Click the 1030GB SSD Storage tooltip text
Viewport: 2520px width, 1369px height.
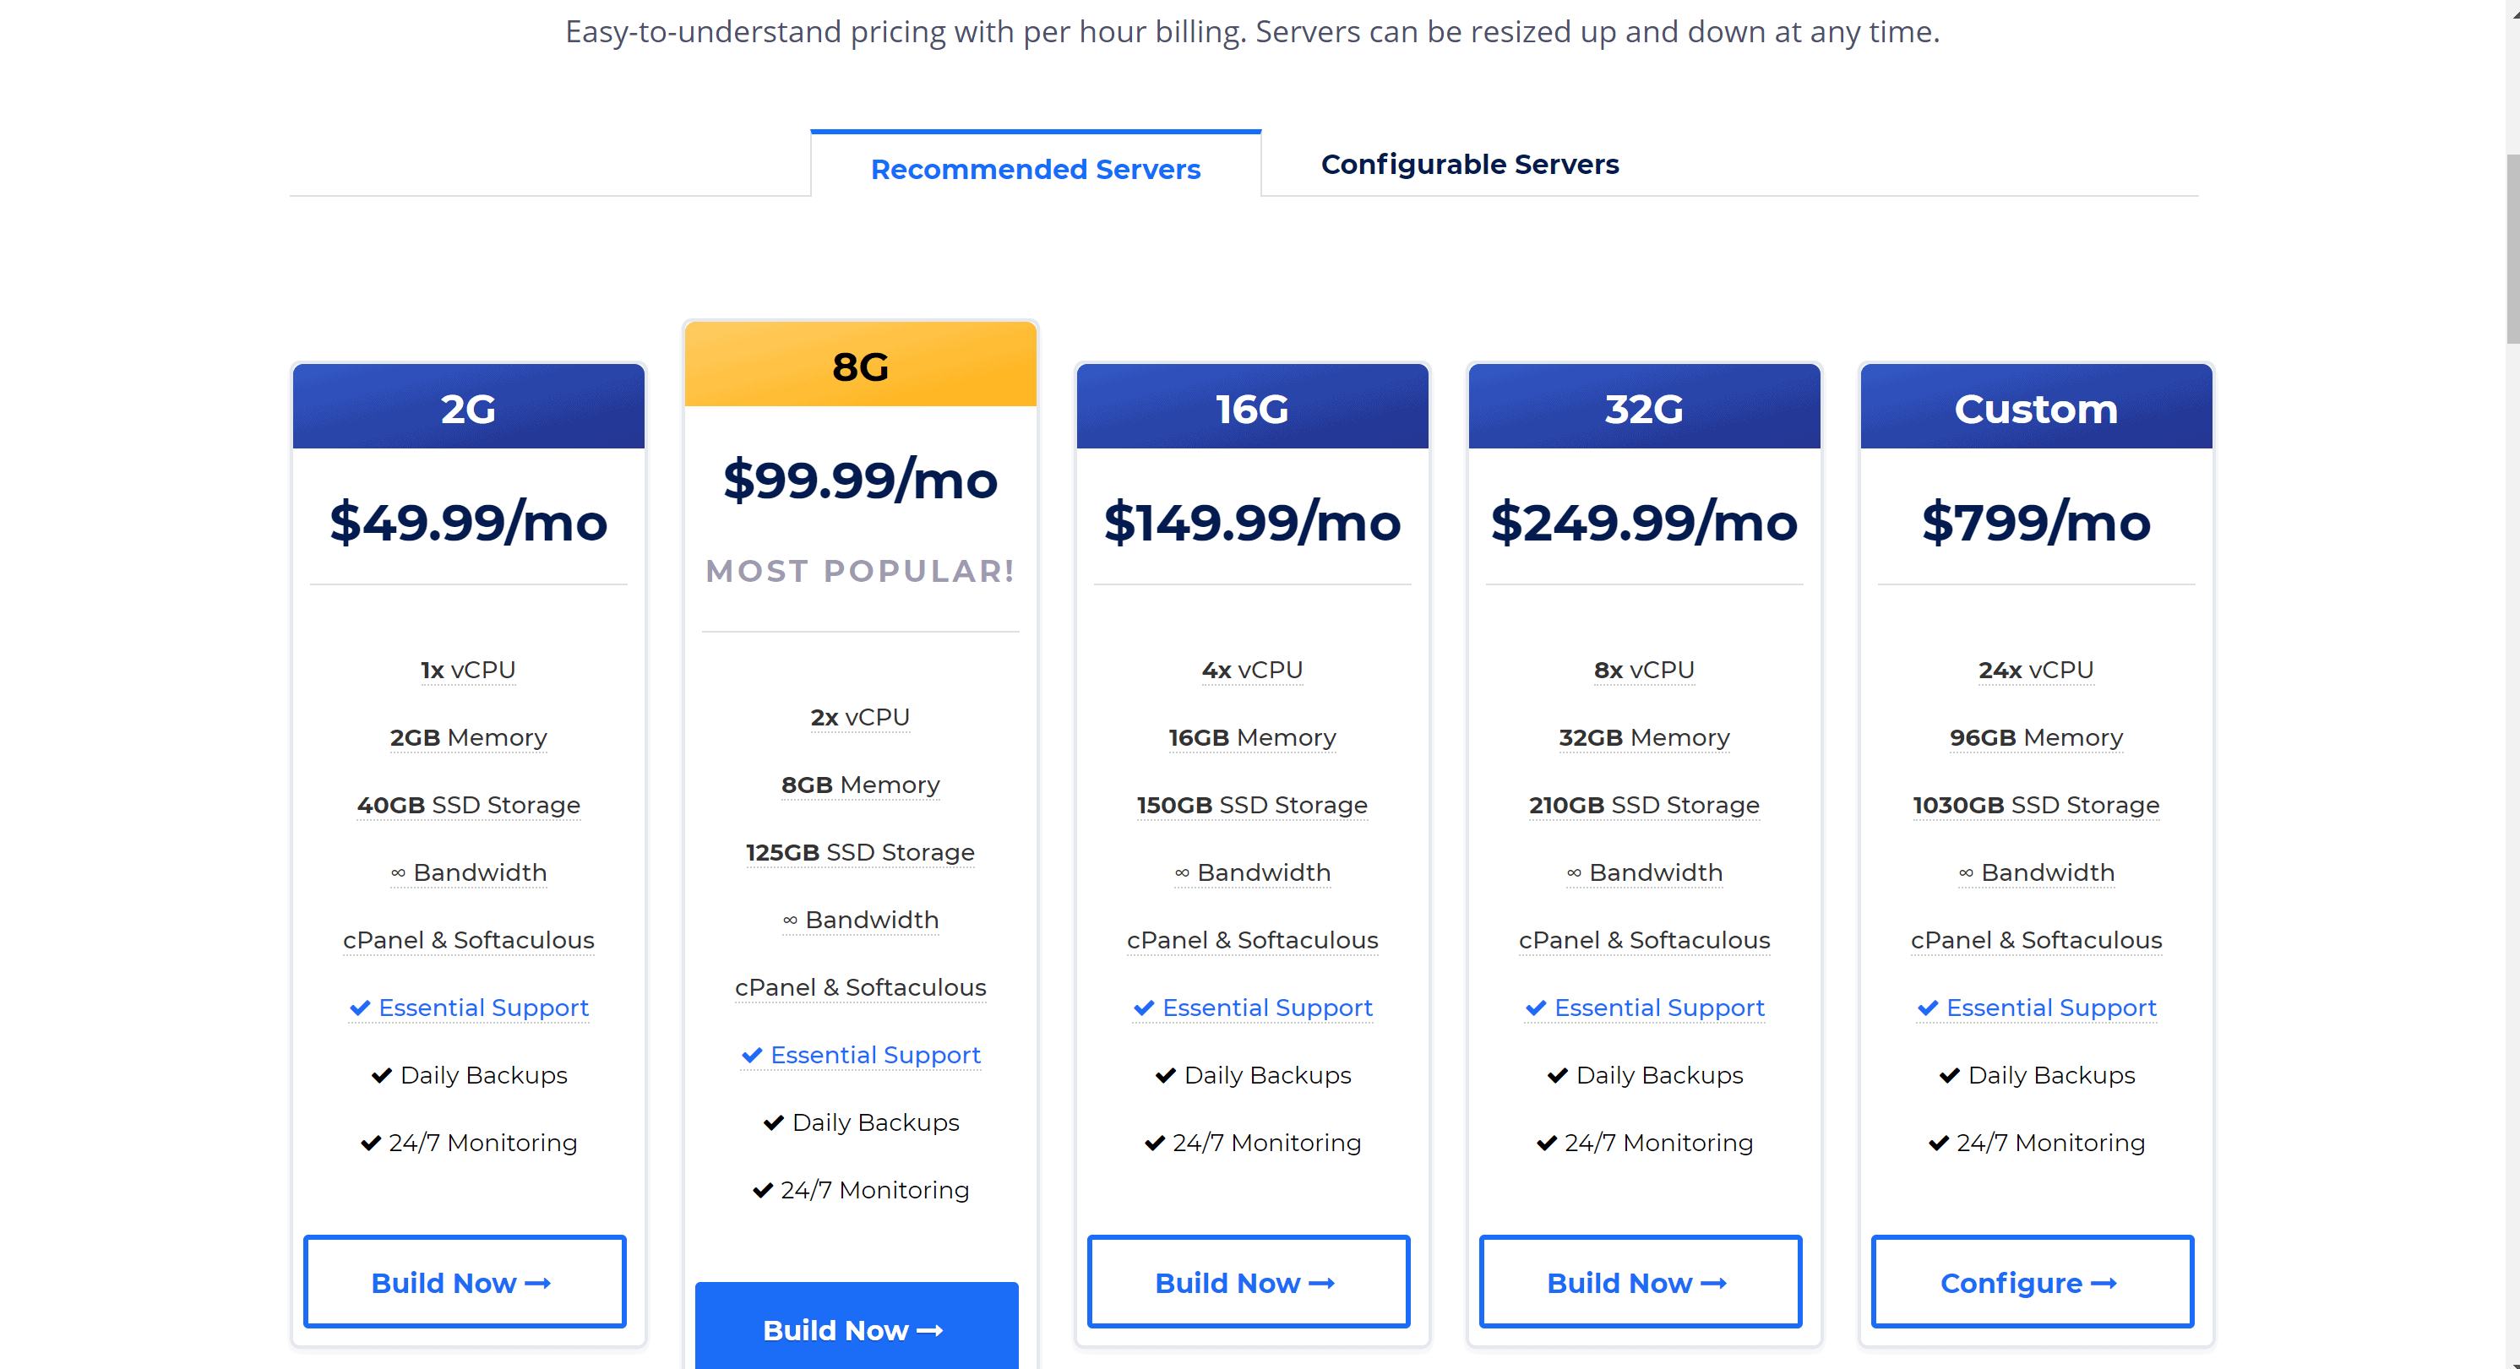coord(2036,805)
